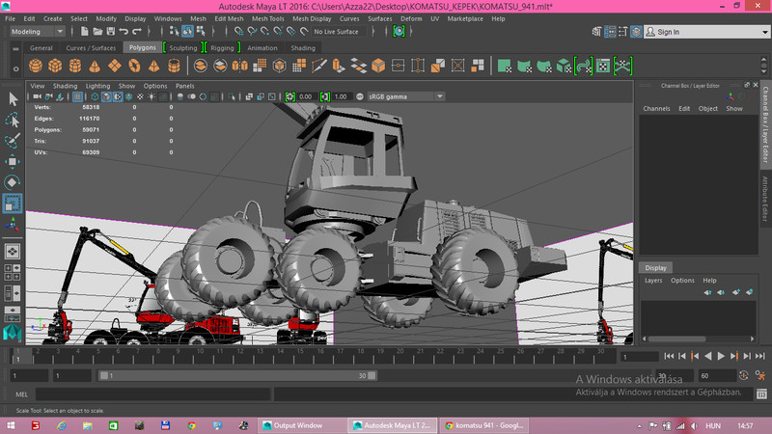The width and height of the screenshot is (772, 434).
Task: Open the Deform menu
Action: (x=411, y=18)
